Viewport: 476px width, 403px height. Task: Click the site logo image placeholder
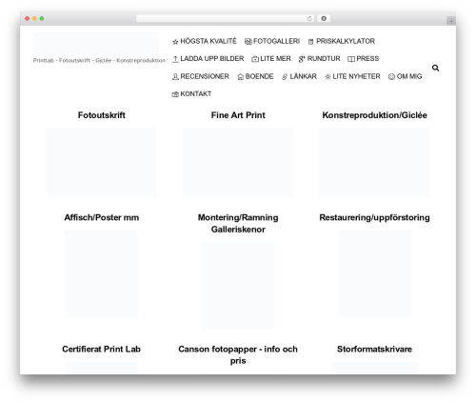pos(96,43)
